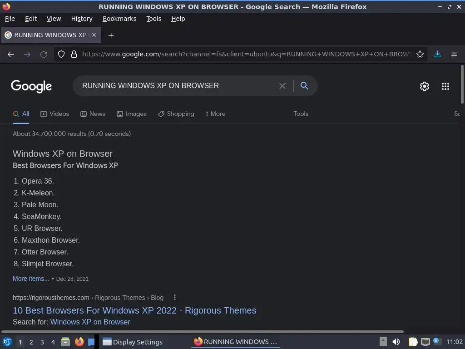Switch to Images results

coord(131,114)
